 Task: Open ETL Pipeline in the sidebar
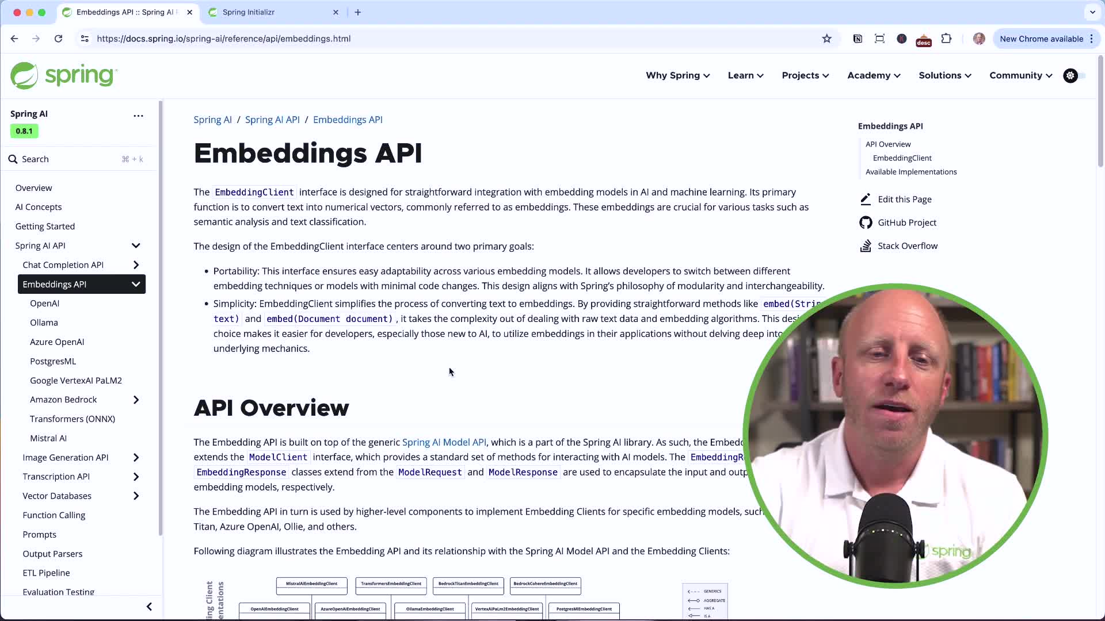coord(46,573)
